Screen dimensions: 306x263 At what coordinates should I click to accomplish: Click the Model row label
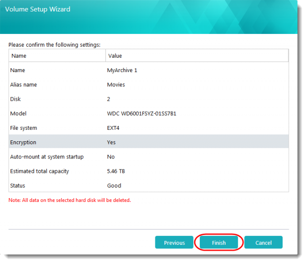(18, 114)
